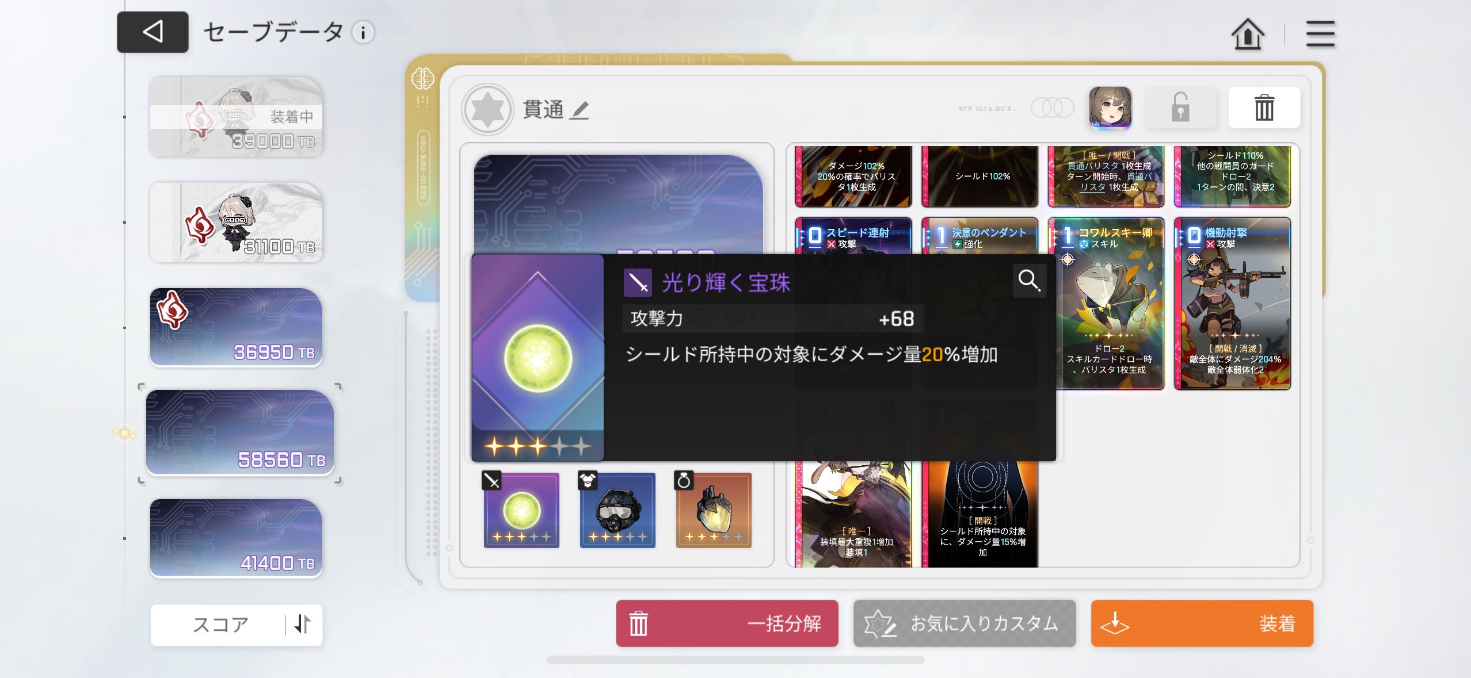Click the 一括分解 bulk dismantle button
1471x678 pixels.
727,623
